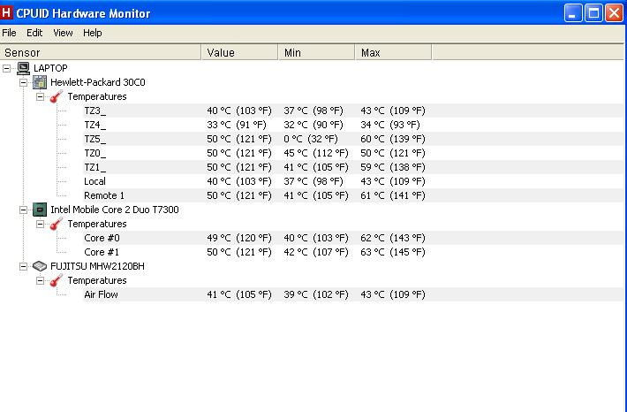This screenshot has height=412, width=627.
Task: Collapse Temperatures under Intel Core 2 Duo
Action: coord(40,224)
